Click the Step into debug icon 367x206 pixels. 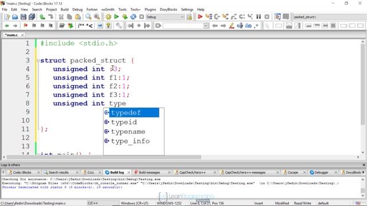coord(225,17)
